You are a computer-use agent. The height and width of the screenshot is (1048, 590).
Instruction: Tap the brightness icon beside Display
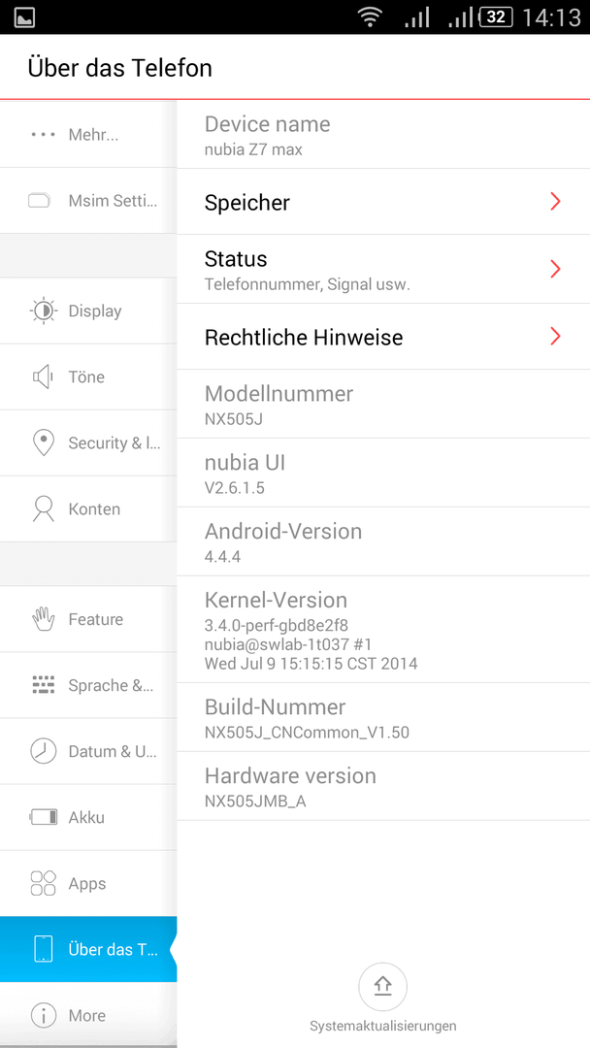point(44,311)
